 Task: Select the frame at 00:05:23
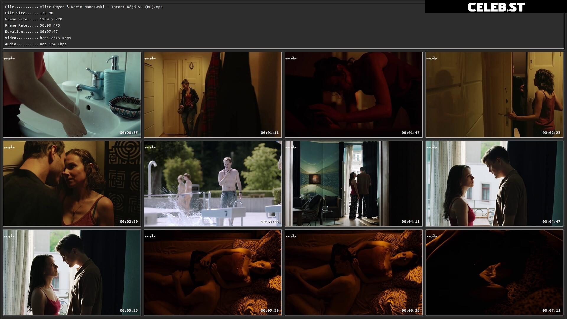click(x=72, y=272)
